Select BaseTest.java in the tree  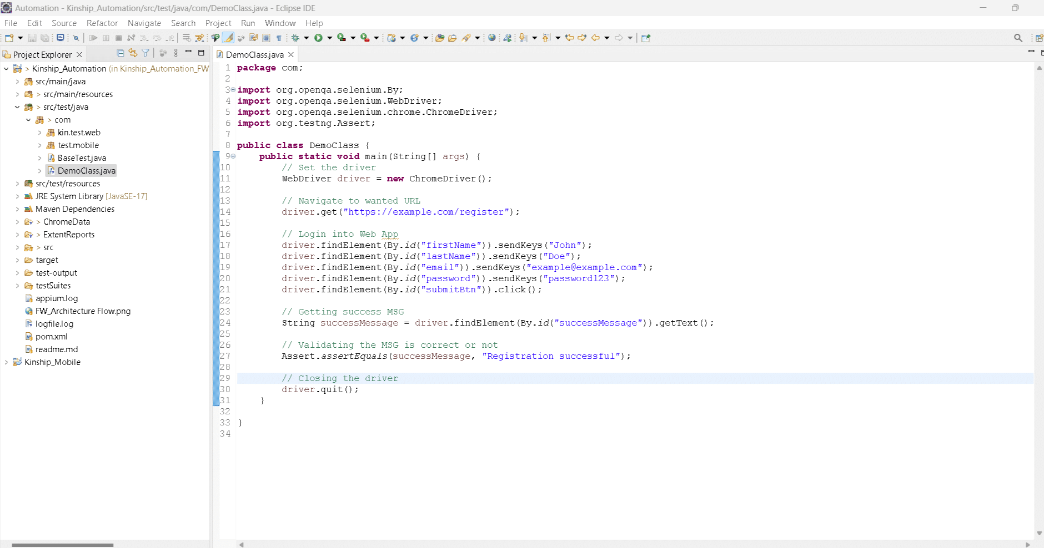82,158
